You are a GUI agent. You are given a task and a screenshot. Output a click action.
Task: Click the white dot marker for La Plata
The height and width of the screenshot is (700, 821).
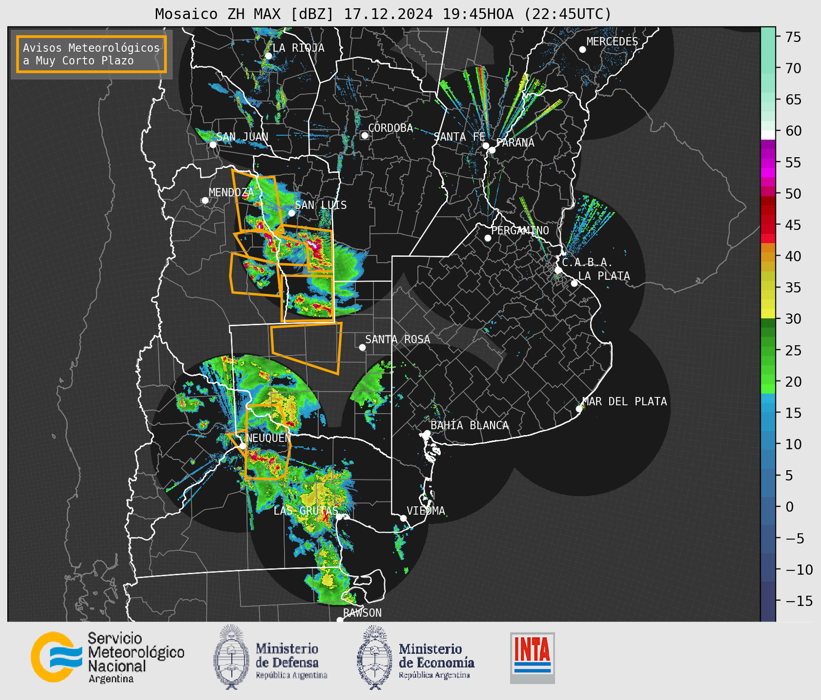[x=574, y=283]
